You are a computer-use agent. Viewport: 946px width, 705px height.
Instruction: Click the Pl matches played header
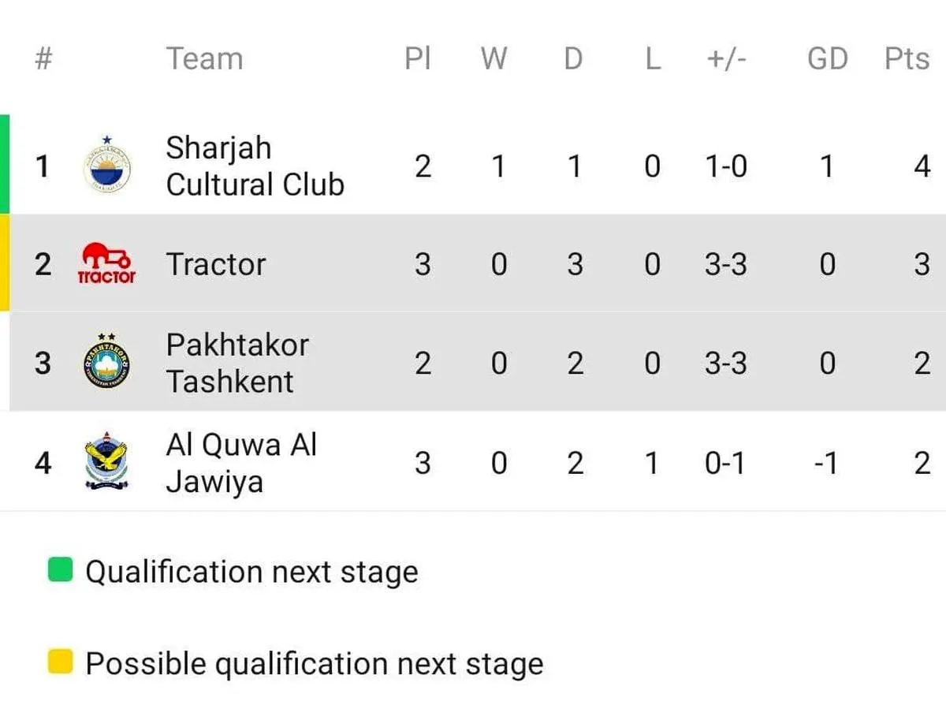pyautogui.click(x=418, y=58)
